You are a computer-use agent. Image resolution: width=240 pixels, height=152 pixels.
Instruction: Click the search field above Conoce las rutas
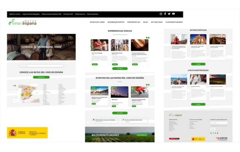tap(41, 66)
